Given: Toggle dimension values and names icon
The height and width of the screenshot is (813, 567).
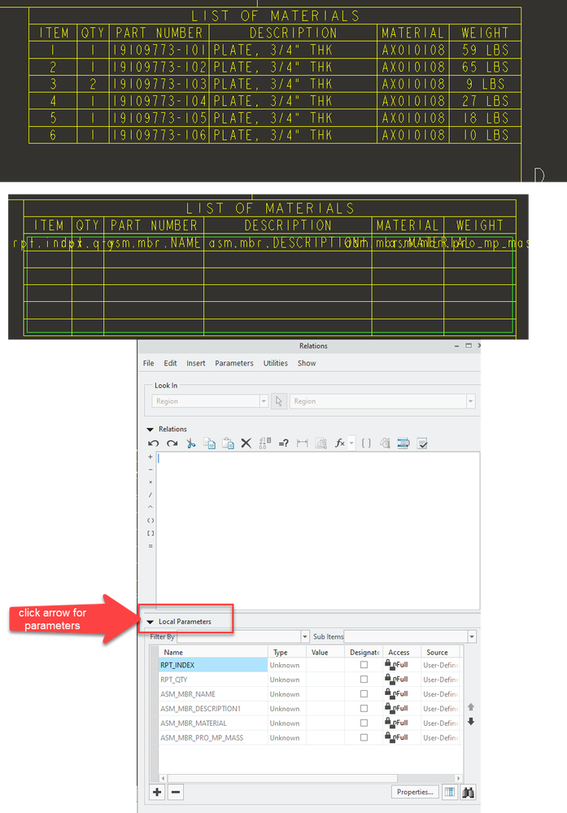Looking at the screenshot, I should point(265,443).
